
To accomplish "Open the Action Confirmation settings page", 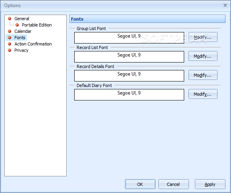I will click(33, 44).
